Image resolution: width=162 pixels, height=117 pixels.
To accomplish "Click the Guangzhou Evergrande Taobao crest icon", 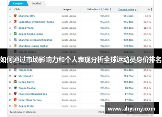I will [x=15, y=22].
